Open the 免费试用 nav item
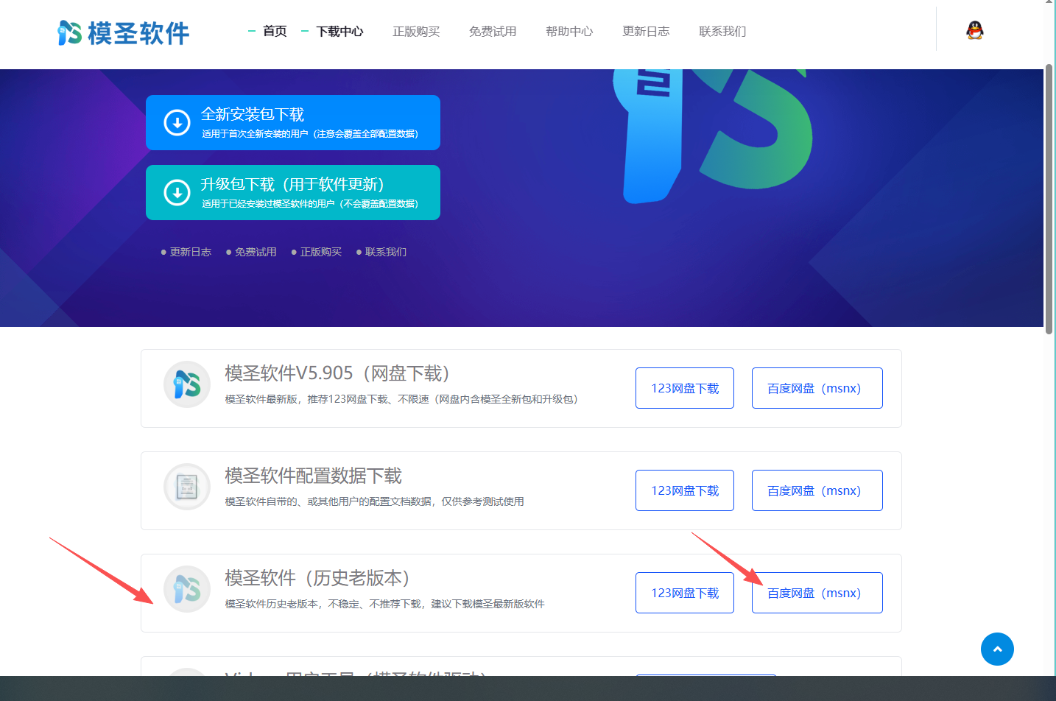The image size is (1056, 701). (493, 32)
